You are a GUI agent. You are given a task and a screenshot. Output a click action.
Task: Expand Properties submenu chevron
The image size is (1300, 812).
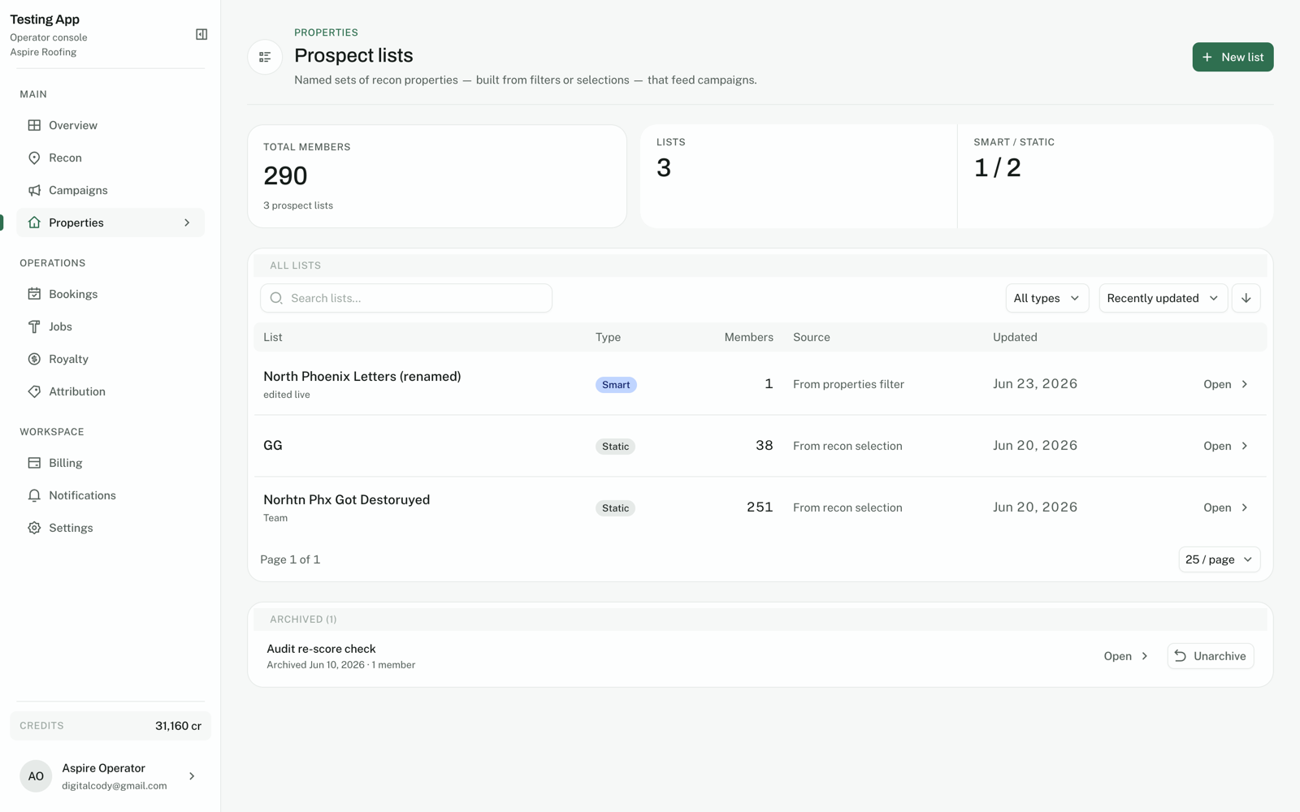187,222
